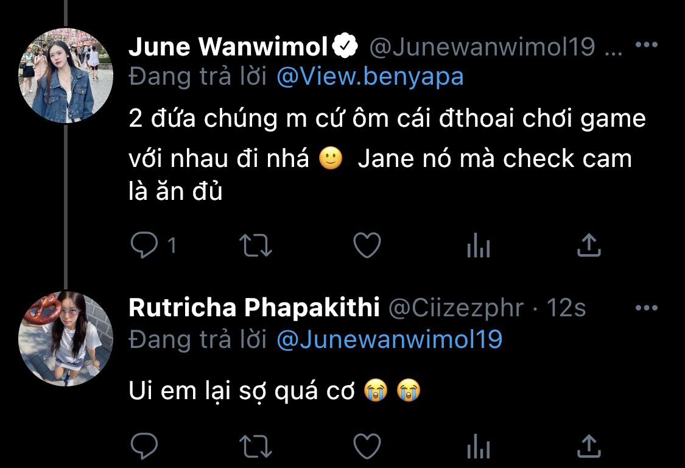Click the June Wanwimol display name
The width and height of the screenshot is (685, 468).
228,46
